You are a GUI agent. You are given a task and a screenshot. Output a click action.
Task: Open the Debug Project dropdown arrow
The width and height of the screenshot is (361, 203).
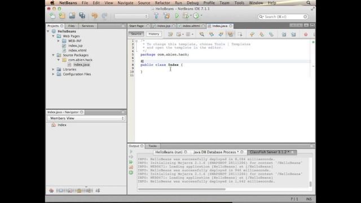pyautogui.click(x=191, y=16)
